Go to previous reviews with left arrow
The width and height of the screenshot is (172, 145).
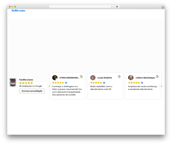(49, 86)
